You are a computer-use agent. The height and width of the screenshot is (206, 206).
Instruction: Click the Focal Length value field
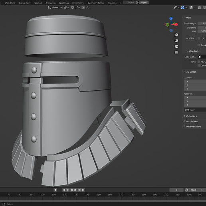(x=202, y=24)
